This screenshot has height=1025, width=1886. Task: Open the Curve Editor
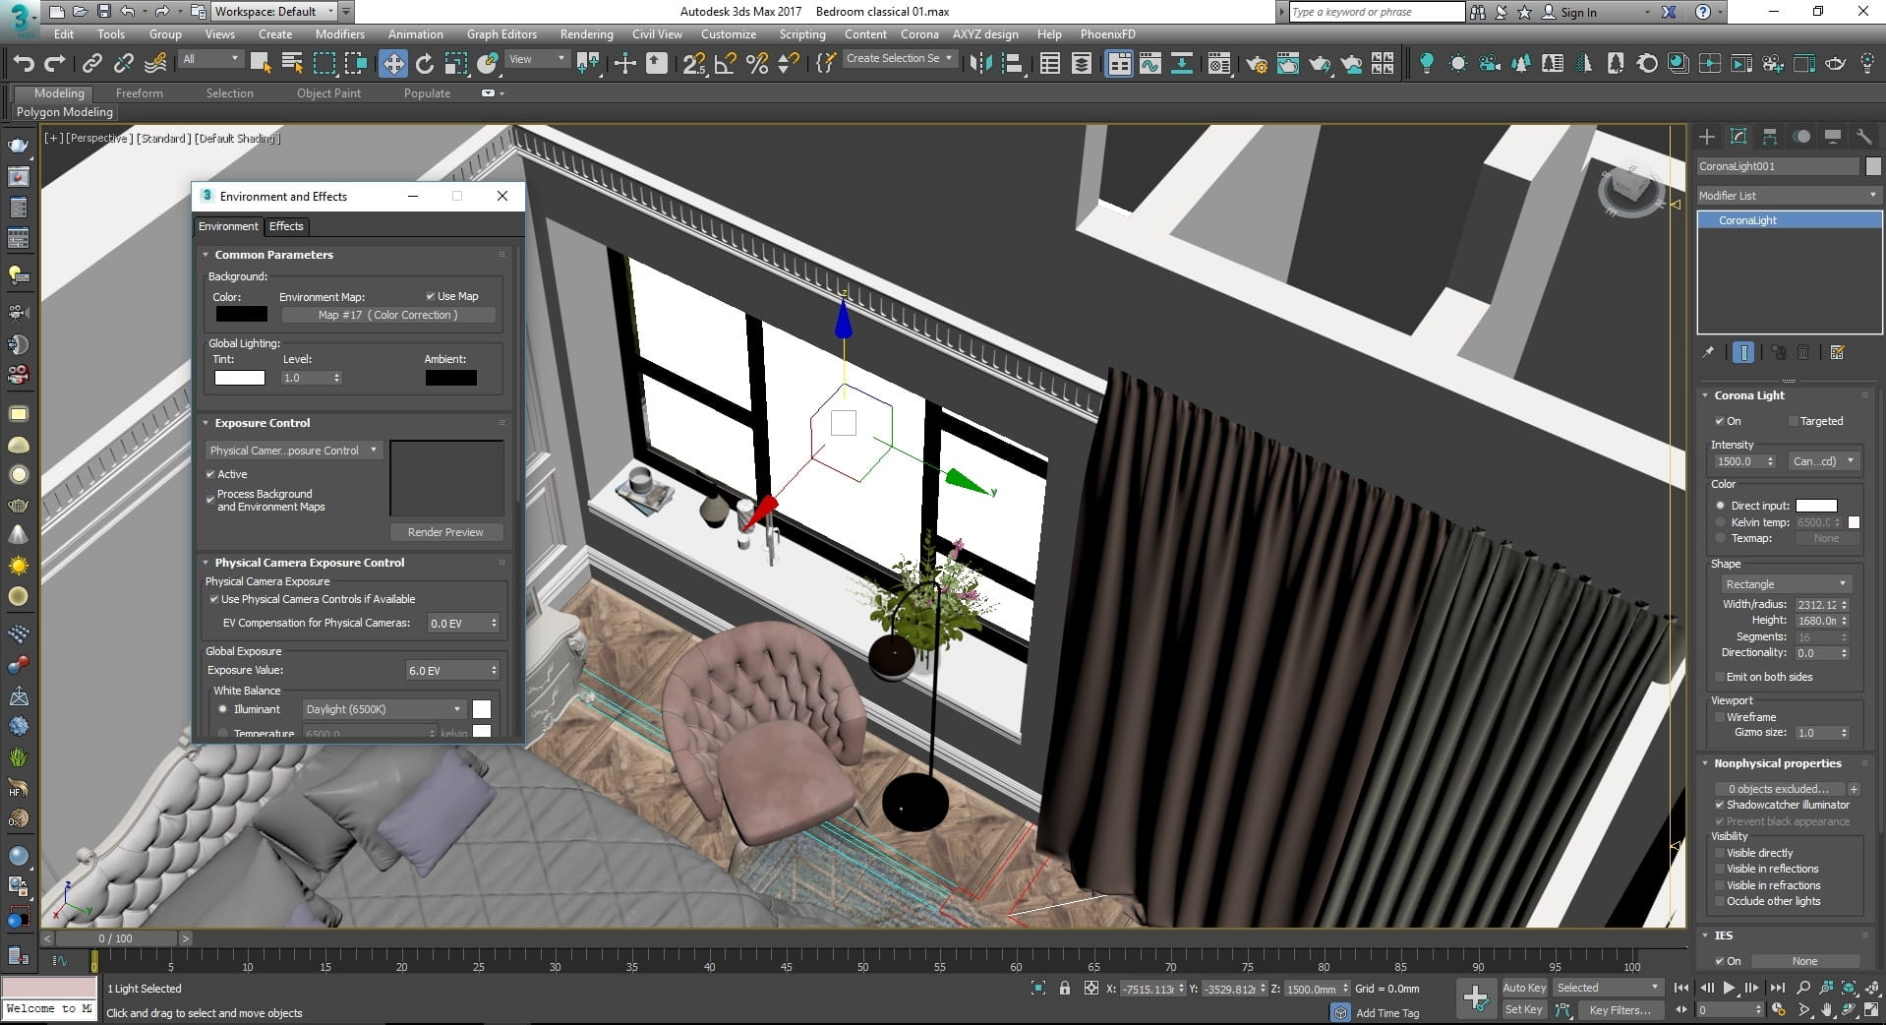tap(1150, 63)
